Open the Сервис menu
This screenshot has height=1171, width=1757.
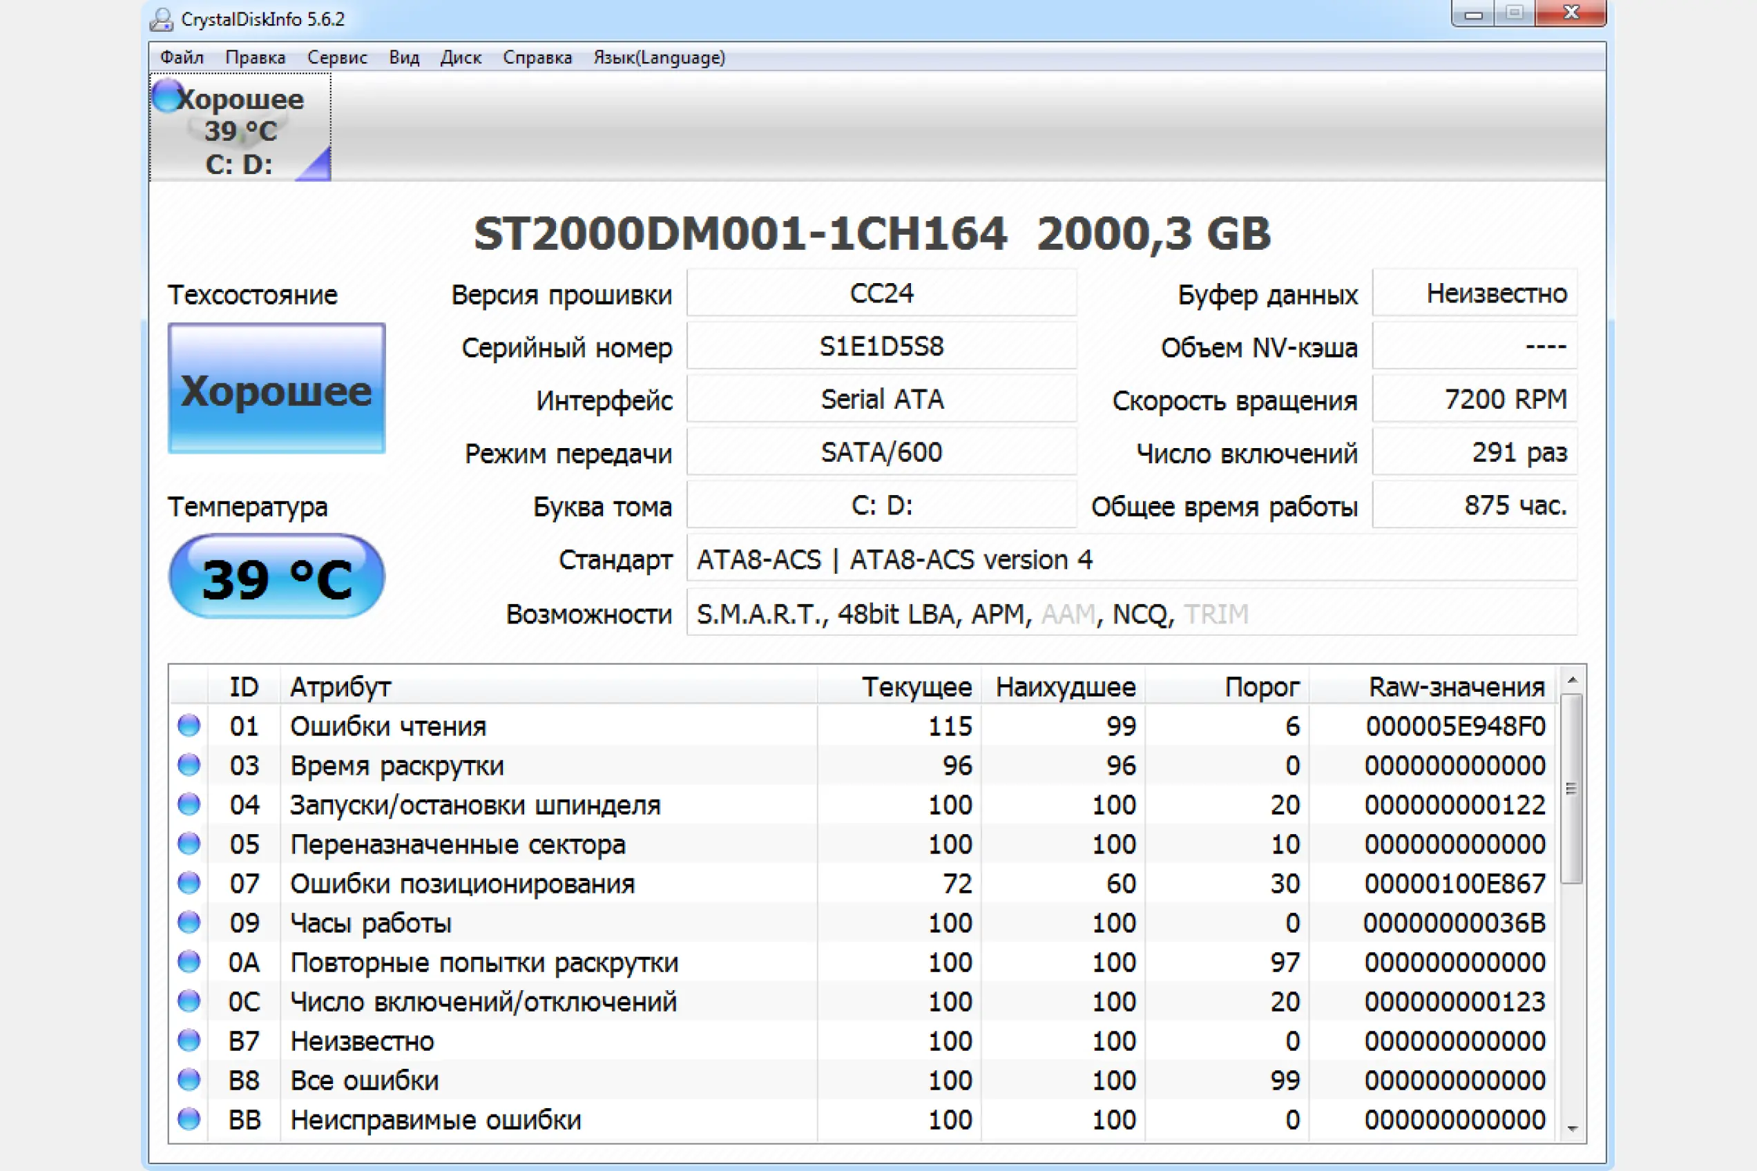pyautogui.click(x=337, y=57)
